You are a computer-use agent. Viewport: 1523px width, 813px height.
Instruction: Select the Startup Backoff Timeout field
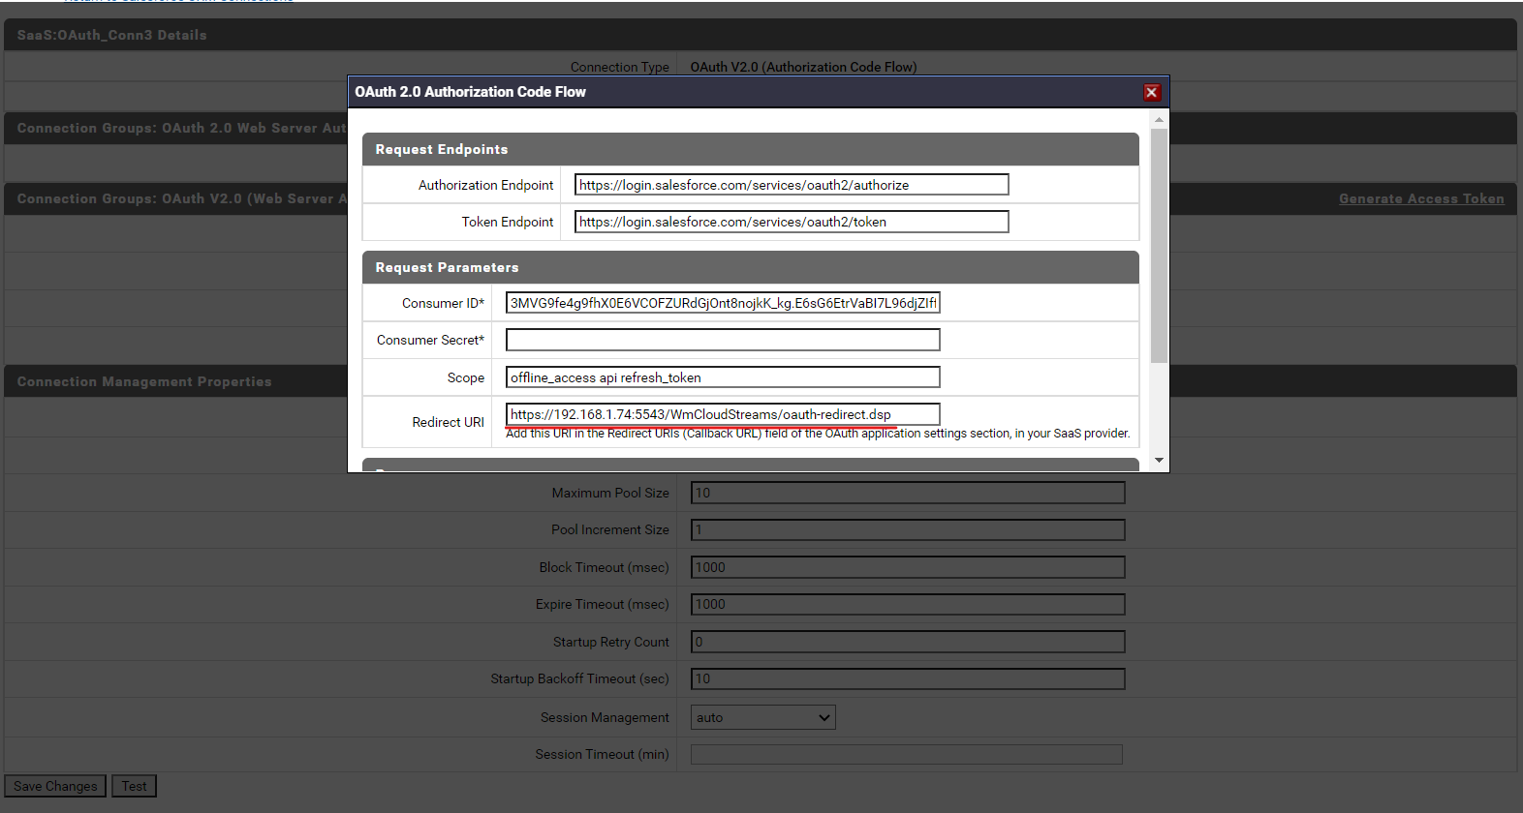click(x=907, y=678)
